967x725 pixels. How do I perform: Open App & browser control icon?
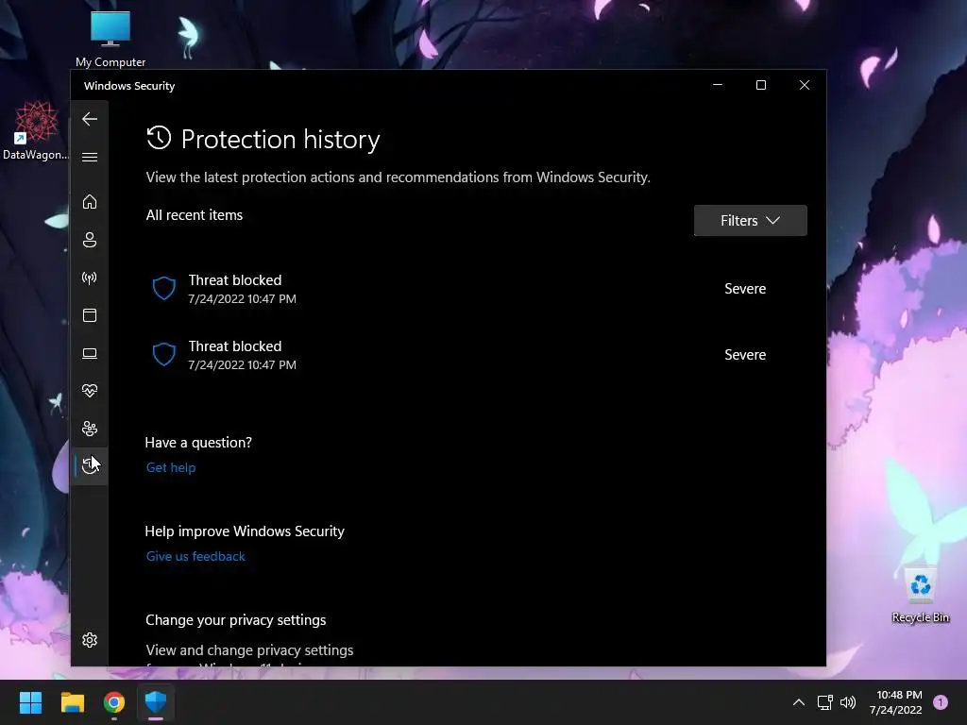pos(90,315)
